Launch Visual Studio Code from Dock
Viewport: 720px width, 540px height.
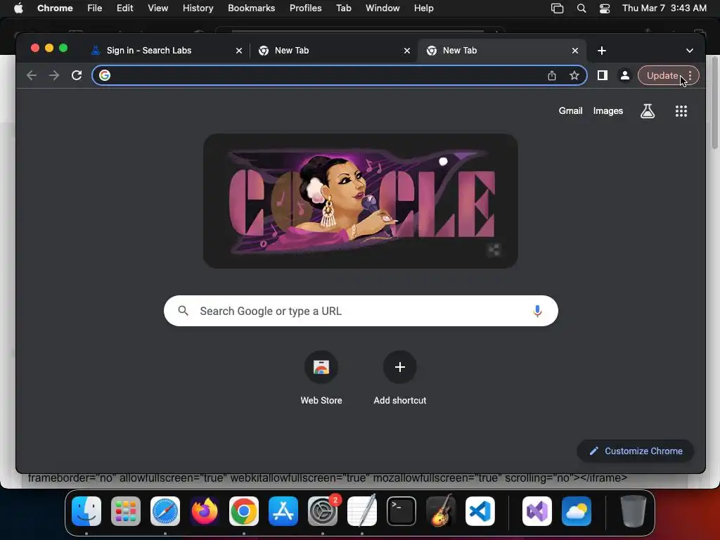(480, 511)
